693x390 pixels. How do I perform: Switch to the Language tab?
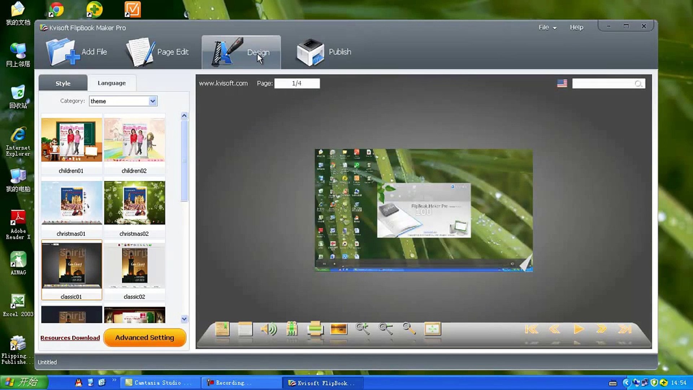112,83
